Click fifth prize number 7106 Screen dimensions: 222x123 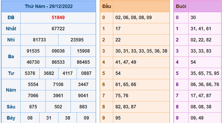(x=58, y=84)
